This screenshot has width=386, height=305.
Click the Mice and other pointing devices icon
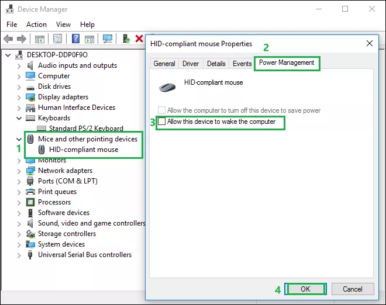coord(30,139)
